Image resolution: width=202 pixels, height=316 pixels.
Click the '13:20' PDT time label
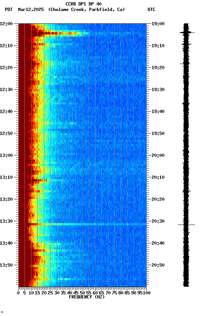(6, 199)
